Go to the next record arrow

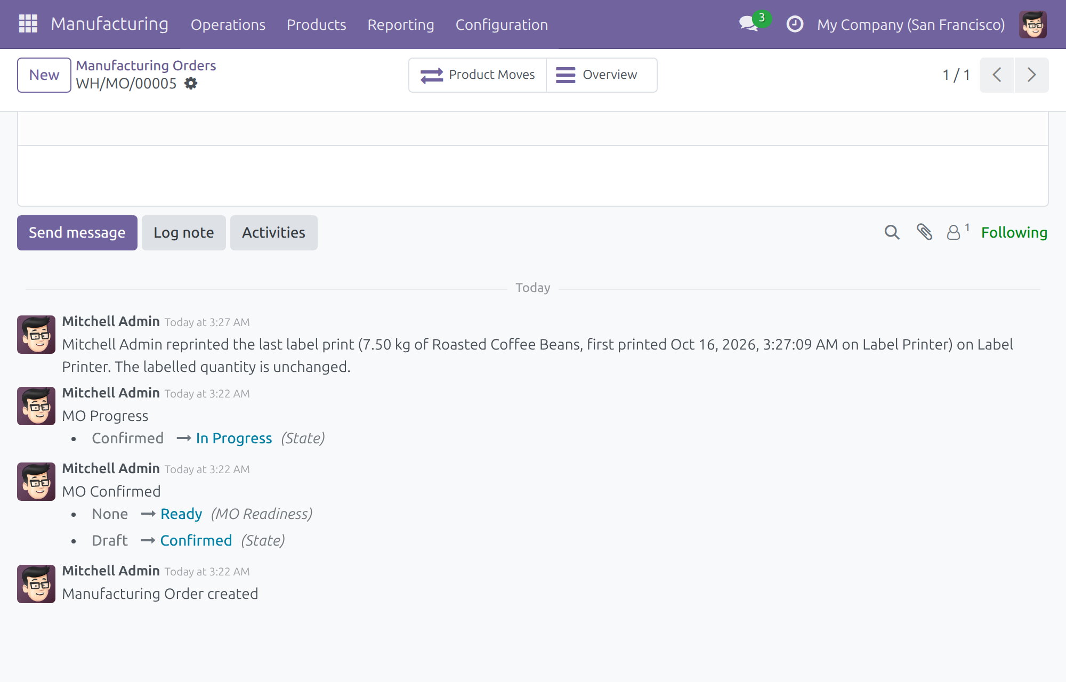[x=1032, y=75]
